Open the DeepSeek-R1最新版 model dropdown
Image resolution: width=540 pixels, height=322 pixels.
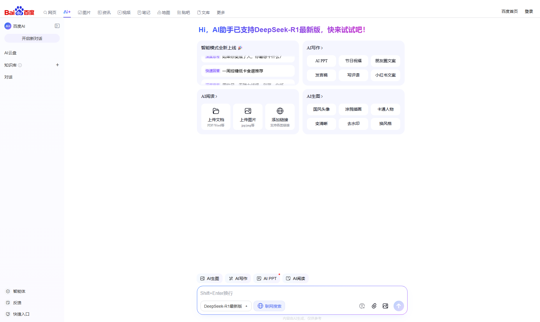click(226, 306)
